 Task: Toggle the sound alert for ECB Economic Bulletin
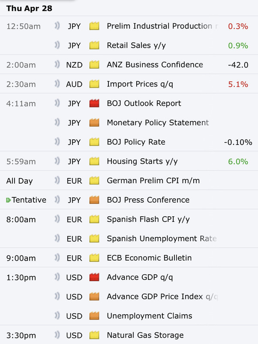tap(57, 258)
